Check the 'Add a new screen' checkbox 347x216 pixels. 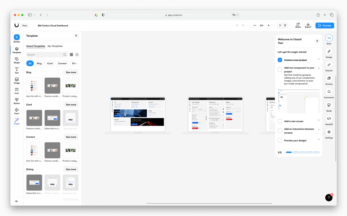(280, 121)
